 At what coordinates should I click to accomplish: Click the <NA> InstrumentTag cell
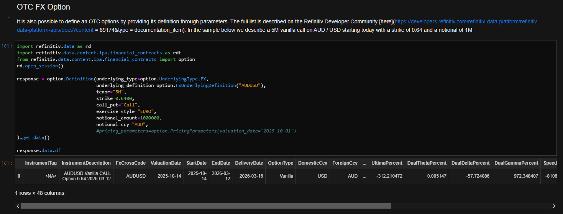pos(41,176)
